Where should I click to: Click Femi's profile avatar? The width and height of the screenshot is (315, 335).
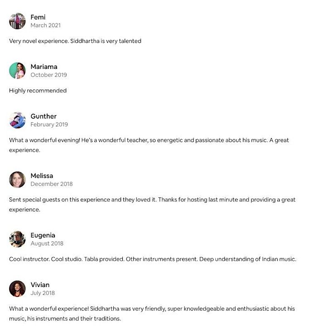(x=17, y=21)
